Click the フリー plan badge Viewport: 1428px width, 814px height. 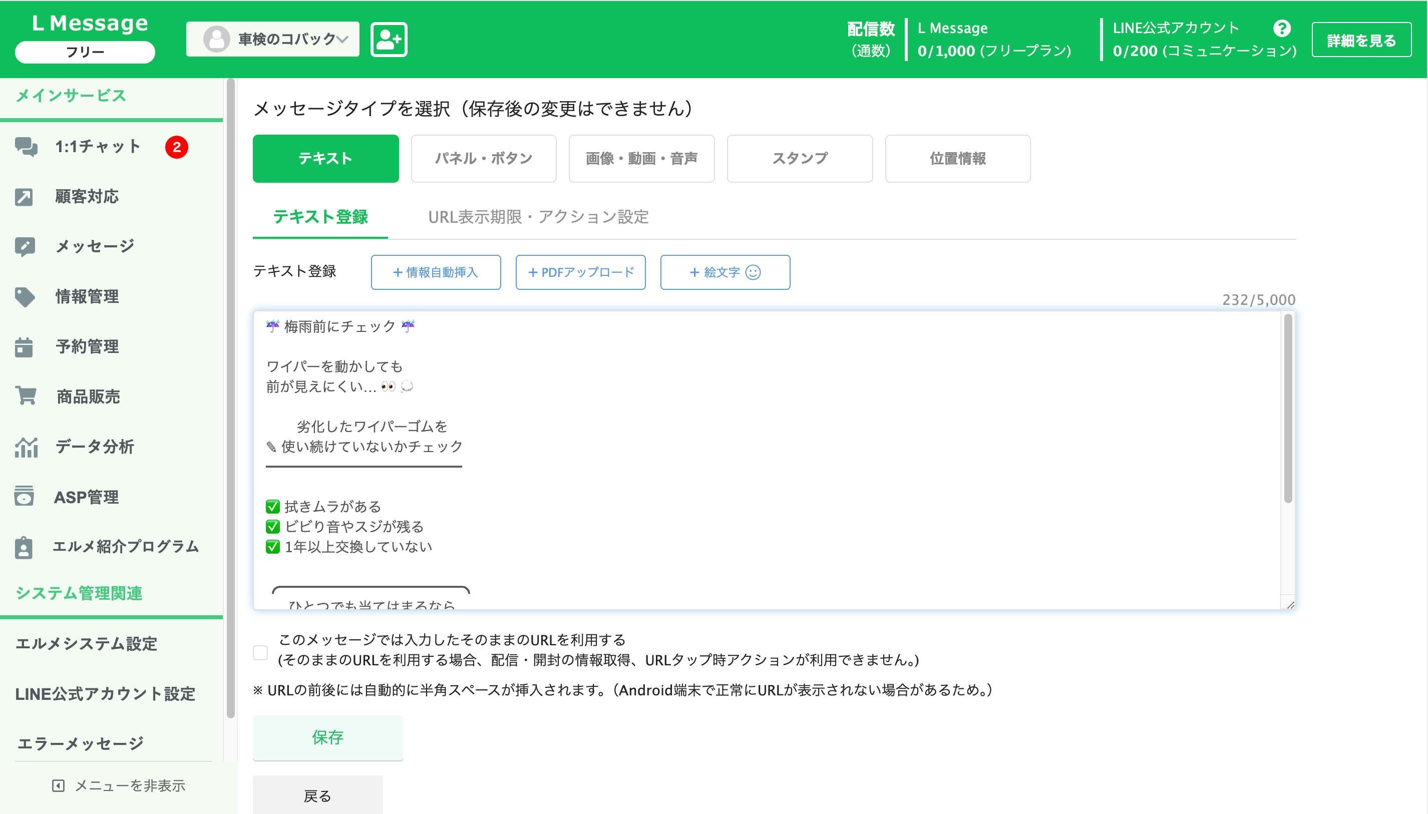pyautogui.click(x=85, y=52)
